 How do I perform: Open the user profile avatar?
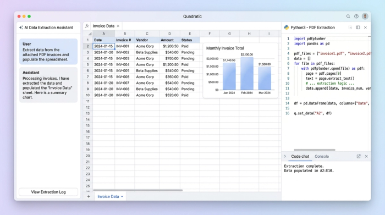tap(365, 16)
